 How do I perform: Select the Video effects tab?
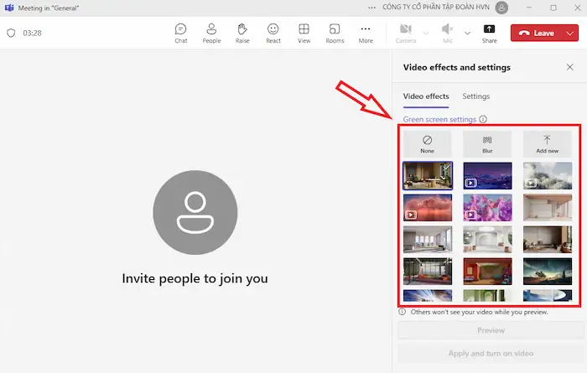pos(426,96)
